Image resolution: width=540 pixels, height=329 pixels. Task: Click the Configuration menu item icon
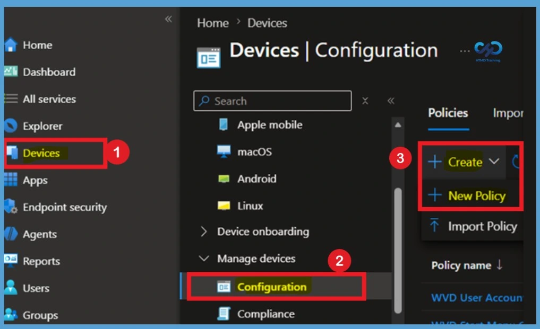tap(224, 287)
